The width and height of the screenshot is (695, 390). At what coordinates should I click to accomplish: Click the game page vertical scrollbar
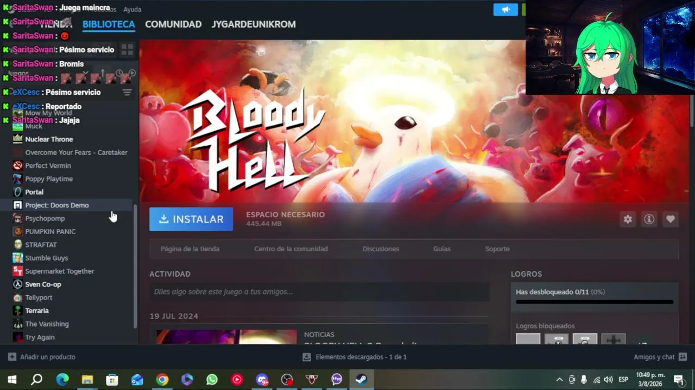692,111
